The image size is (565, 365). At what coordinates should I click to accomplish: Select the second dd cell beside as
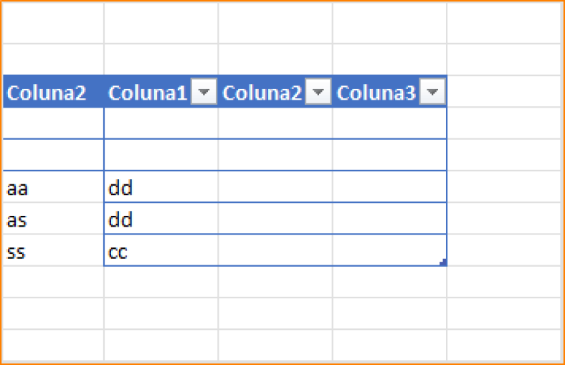click(161, 218)
